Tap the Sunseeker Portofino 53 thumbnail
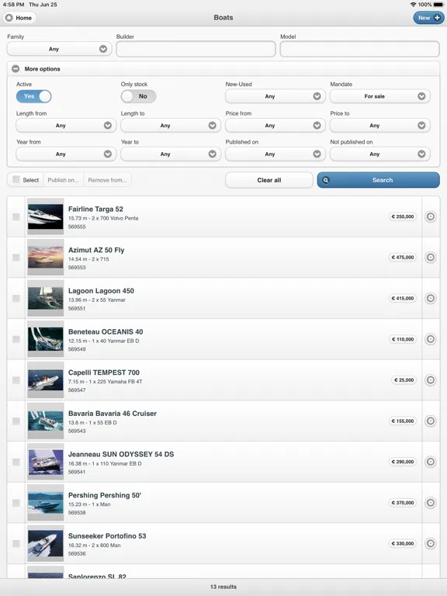The height and width of the screenshot is (596, 447). (46, 543)
